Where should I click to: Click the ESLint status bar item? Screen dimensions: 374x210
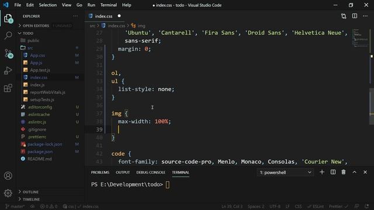pyautogui.click(x=316, y=206)
